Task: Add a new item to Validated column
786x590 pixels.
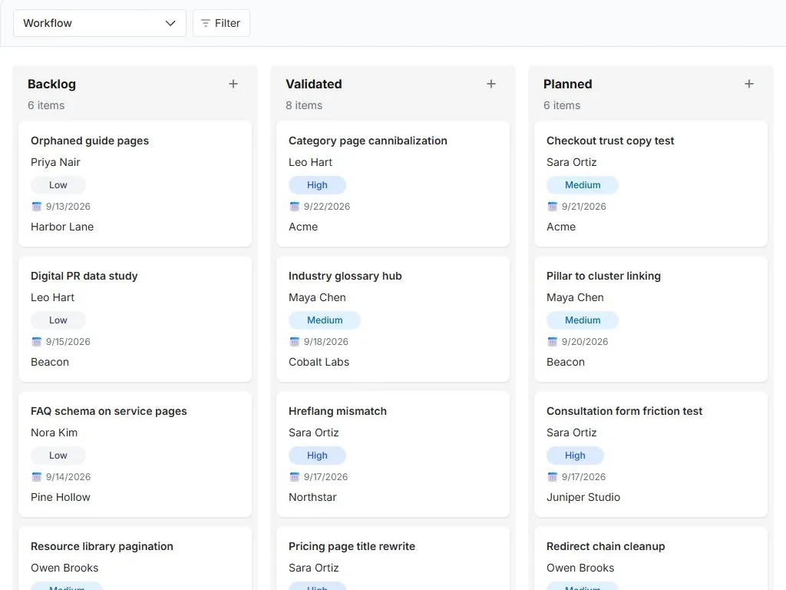Action: tap(491, 84)
